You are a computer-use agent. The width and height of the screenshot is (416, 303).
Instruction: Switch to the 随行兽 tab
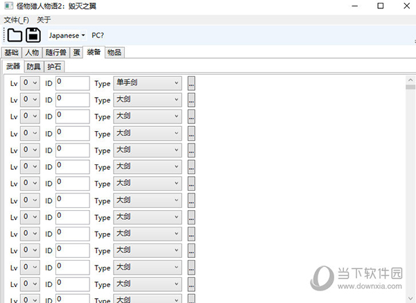pos(56,53)
